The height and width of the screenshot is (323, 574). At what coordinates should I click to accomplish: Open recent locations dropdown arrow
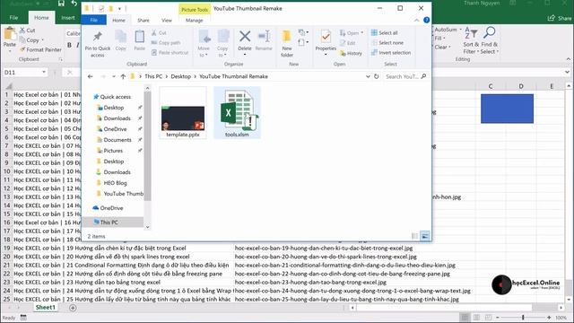pos(114,76)
